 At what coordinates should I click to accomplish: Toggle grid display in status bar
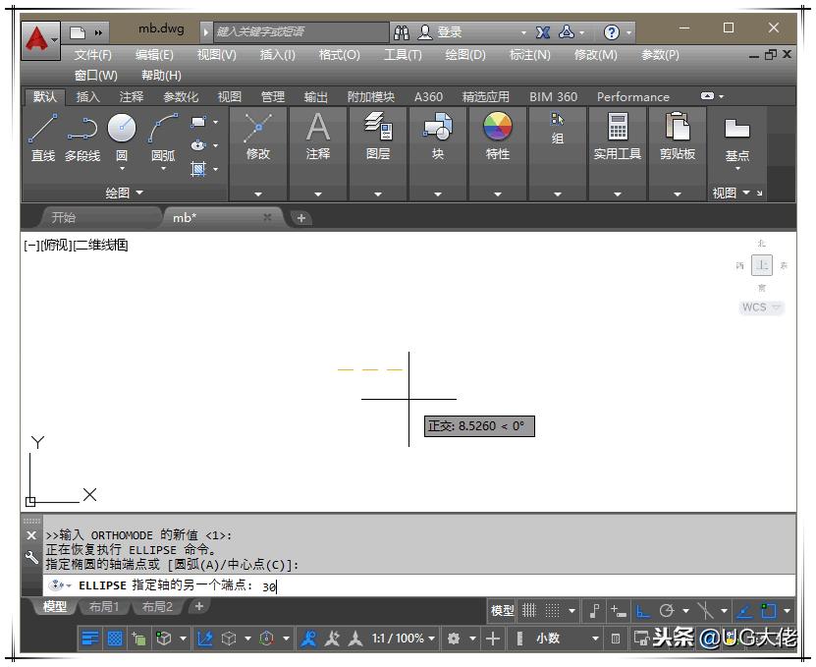[529, 610]
